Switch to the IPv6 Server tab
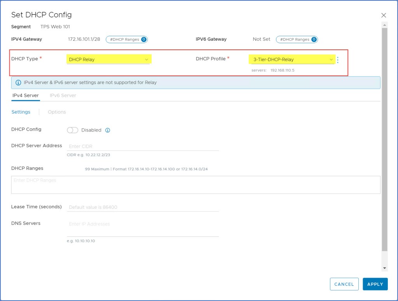The width and height of the screenshot is (398, 301). coord(63,95)
